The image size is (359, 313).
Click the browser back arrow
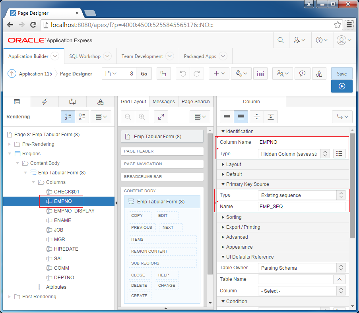point(10,25)
